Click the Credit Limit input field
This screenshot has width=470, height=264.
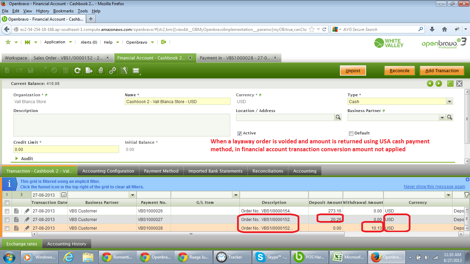coord(66,149)
